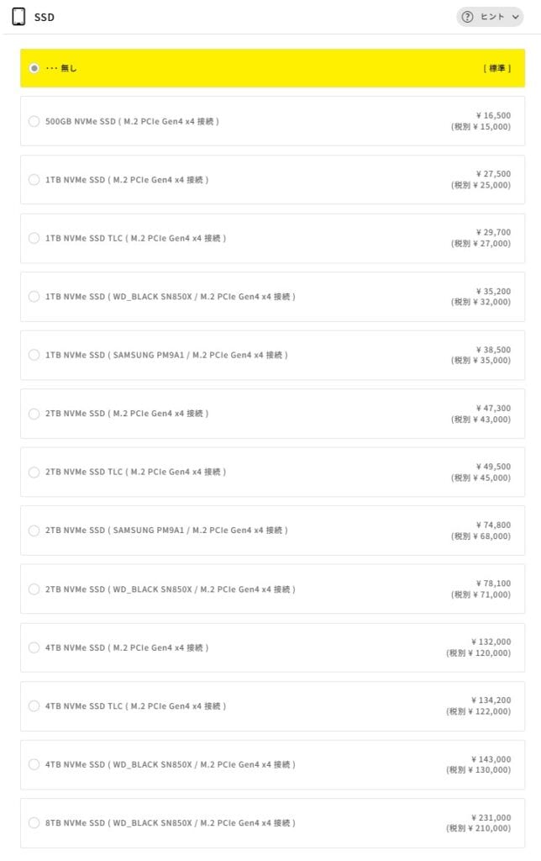Choose 4TB NVMe SSD at ¥132,000
541x861 pixels.
tap(34, 647)
